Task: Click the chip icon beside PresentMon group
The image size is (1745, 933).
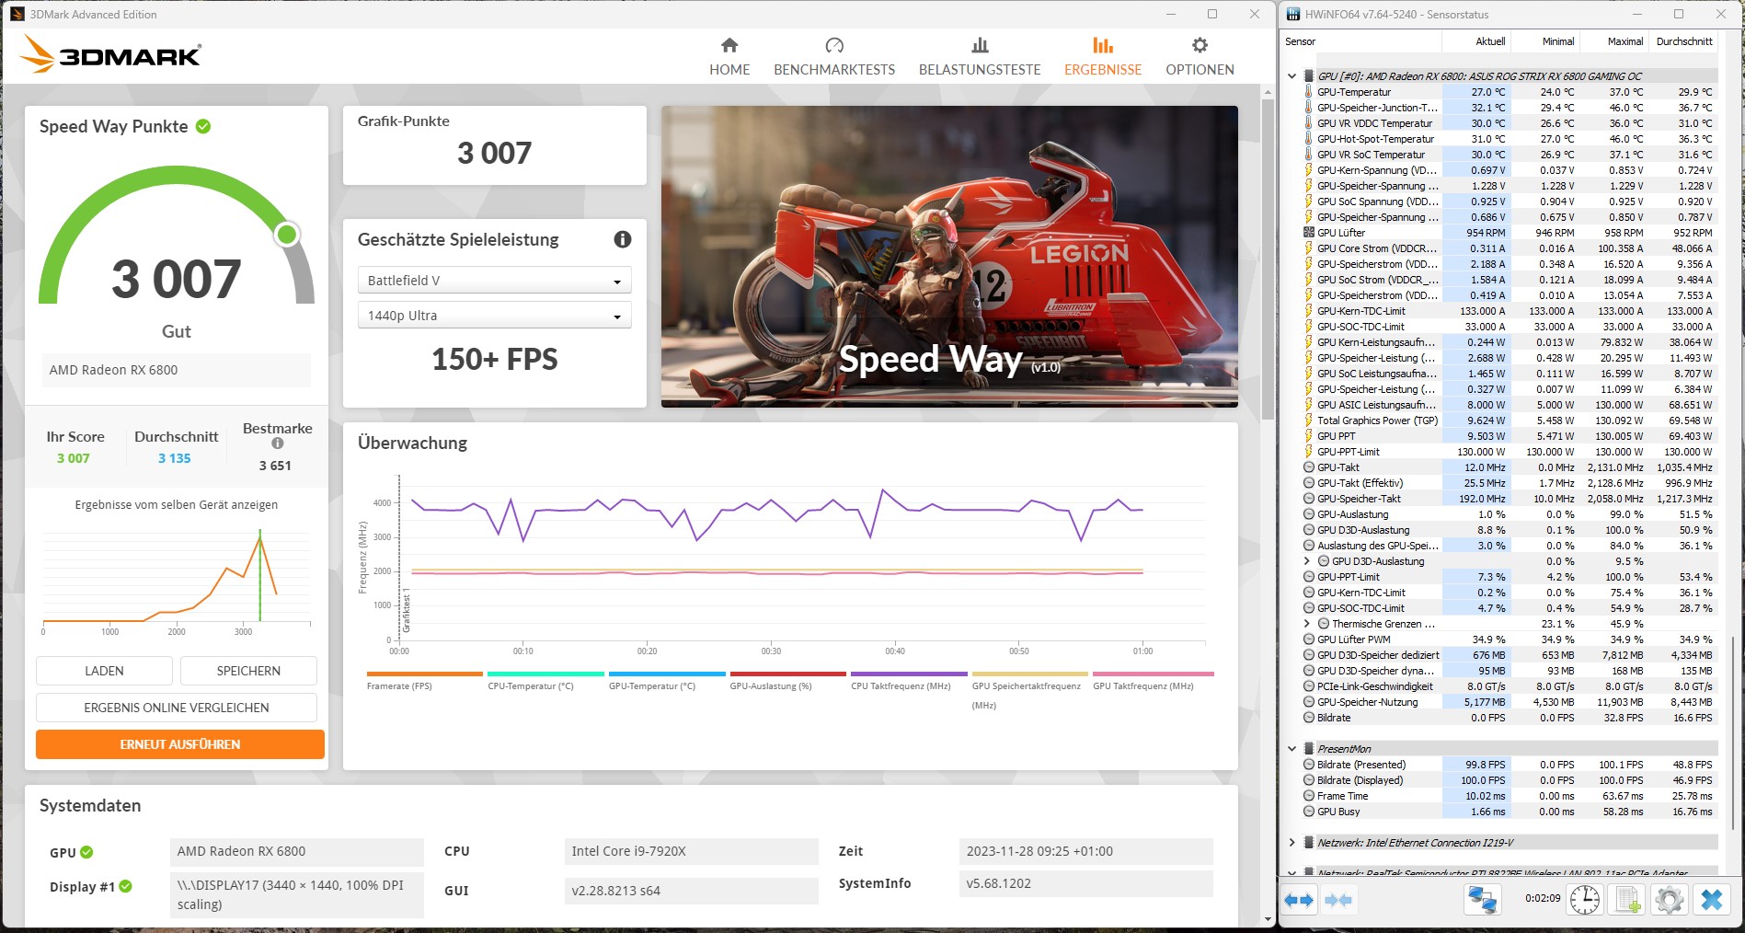Action: [x=1309, y=749]
